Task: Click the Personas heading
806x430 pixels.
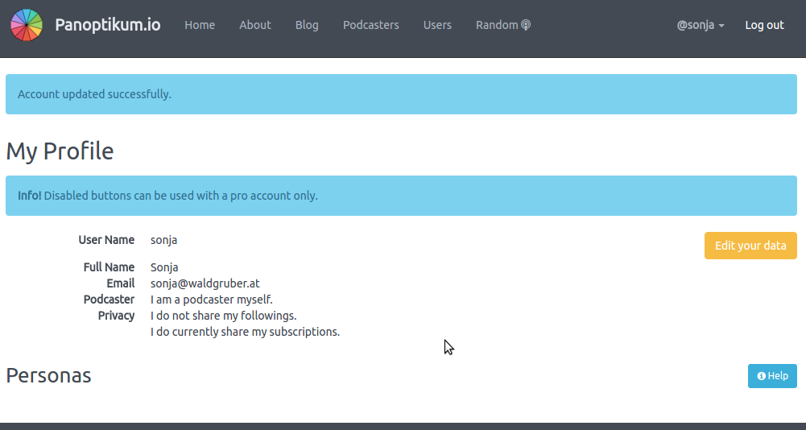Action: 49,375
